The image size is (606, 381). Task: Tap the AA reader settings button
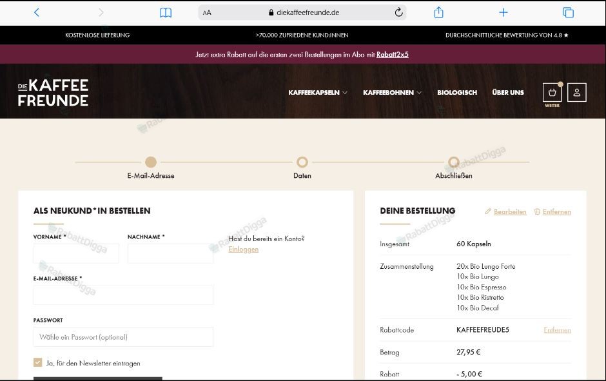[x=207, y=13]
